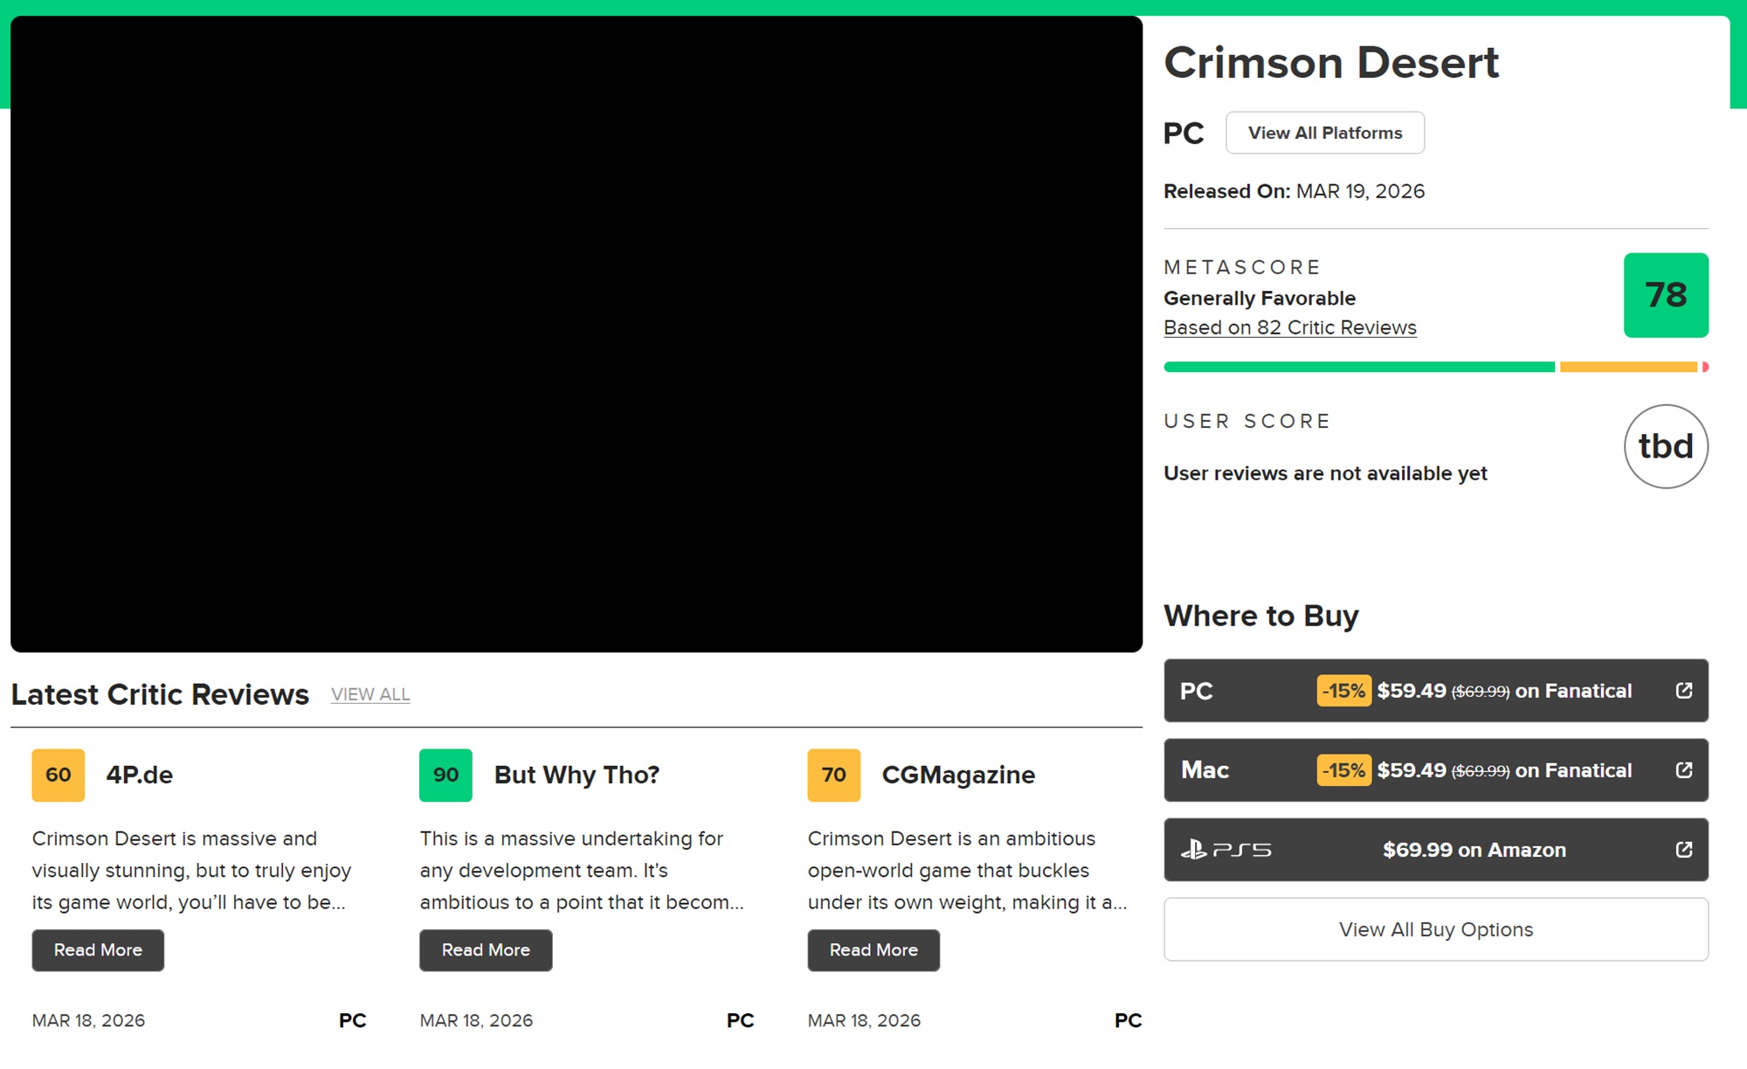Open View All Buy Options

pyautogui.click(x=1435, y=929)
